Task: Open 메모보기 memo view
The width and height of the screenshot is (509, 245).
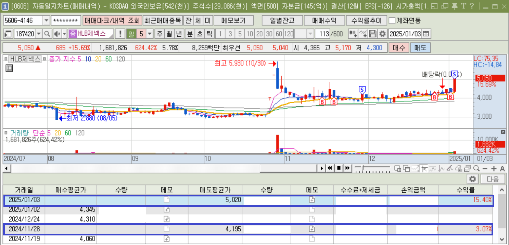Action: coord(233,21)
